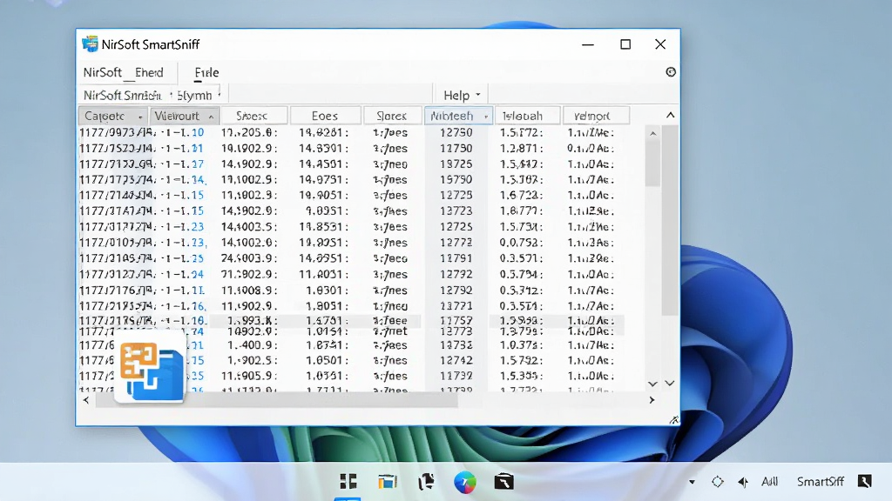Click the collapse chevron above the scrollbar
The height and width of the screenshot is (501, 892).
(670, 115)
